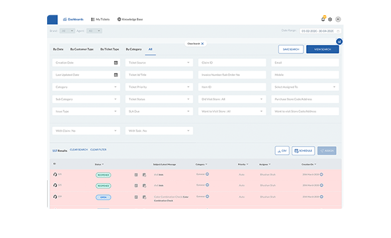This screenshot has width=391, height=238.
Task: Click the VIEW SEARCH button
Action: (x=323, y=49)
